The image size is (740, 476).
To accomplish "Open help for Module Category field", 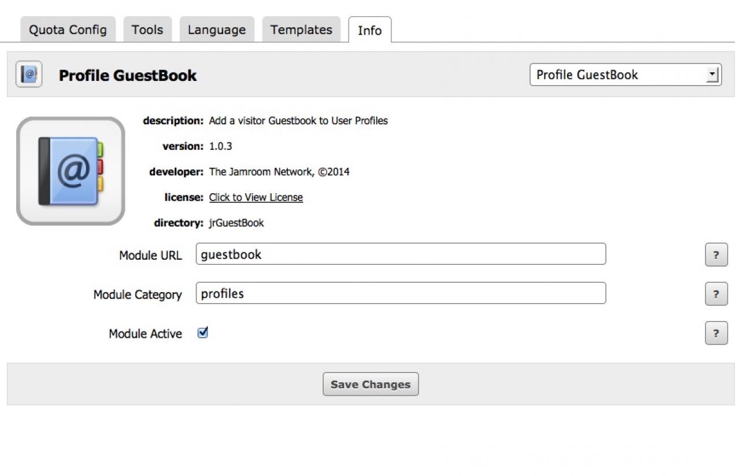I will [x=716, y=294].
